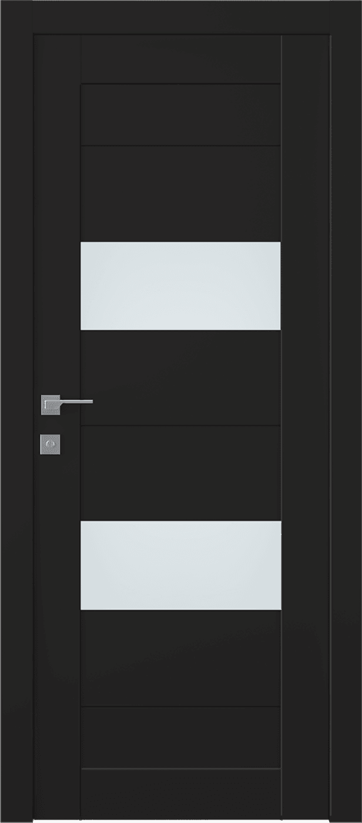Image resolution: width=362 pixels, height=823 pixels.
Task: Click the circular keyhole in lock plate
Action: coord(50,444)
